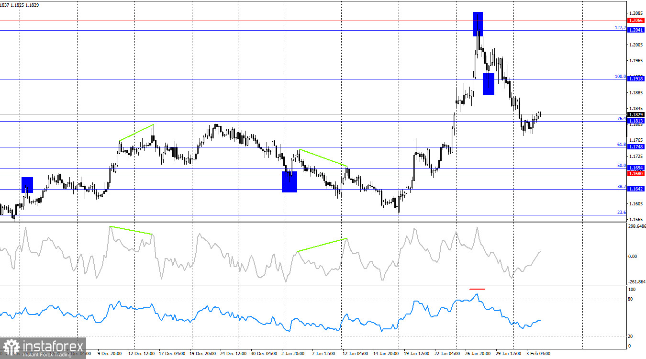Select the 30 Dec 04:00 time label

tap(264, 354)
